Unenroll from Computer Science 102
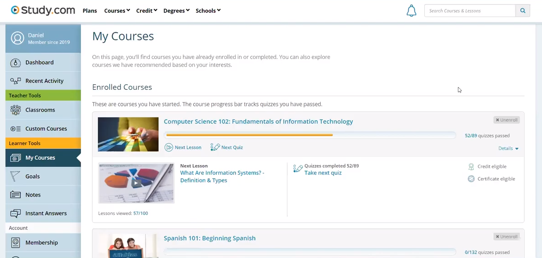This screenshot has height=258, width=542. (507, 120)
